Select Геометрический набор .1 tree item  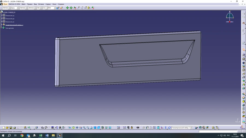14,25
